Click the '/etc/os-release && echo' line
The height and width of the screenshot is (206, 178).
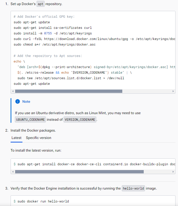74,73
